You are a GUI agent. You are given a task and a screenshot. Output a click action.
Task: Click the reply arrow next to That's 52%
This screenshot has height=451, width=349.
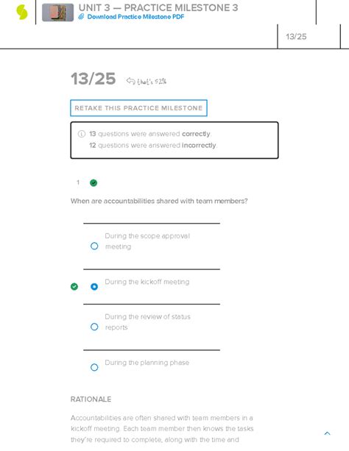tap(130, 81)
